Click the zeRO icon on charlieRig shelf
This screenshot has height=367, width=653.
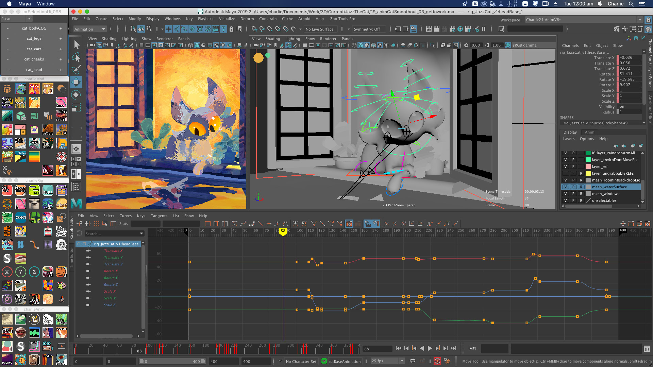[34, 190]
